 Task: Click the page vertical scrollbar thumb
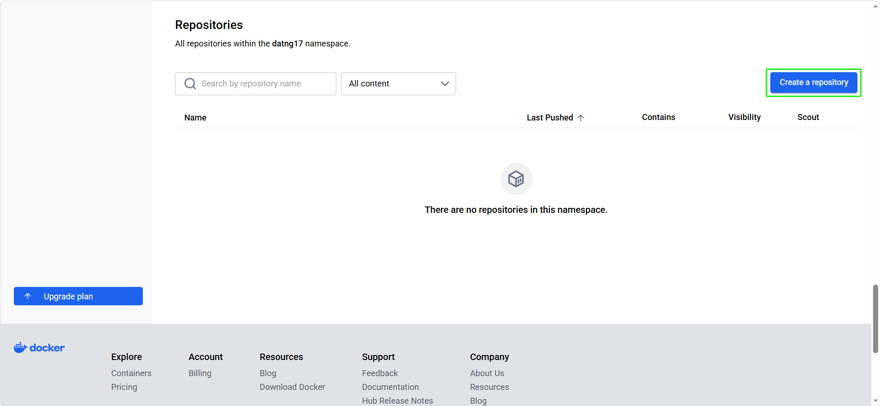click(x=875, y=319)
